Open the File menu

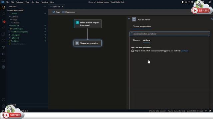click(7, 2)
